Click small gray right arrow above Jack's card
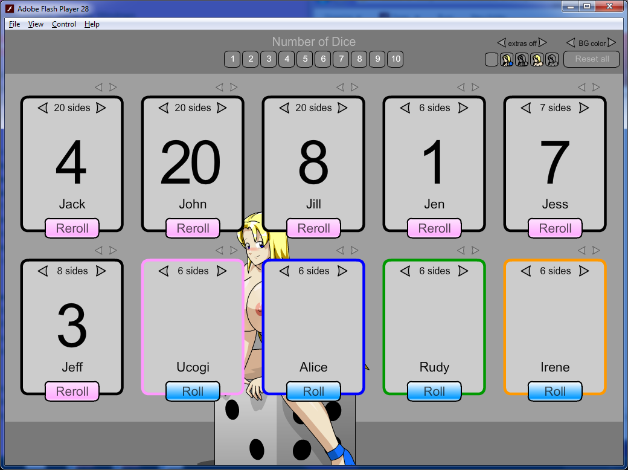 coord(113,87)
